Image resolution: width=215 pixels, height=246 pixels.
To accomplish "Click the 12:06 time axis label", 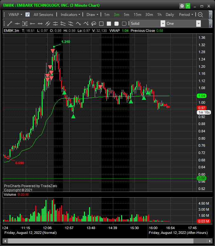I will point(47,228).
